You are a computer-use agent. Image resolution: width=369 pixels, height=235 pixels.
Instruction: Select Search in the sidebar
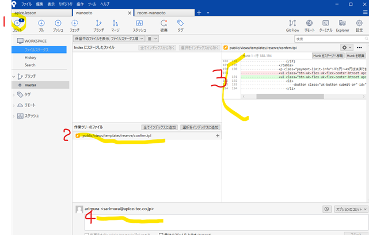(x=30, y=65)
